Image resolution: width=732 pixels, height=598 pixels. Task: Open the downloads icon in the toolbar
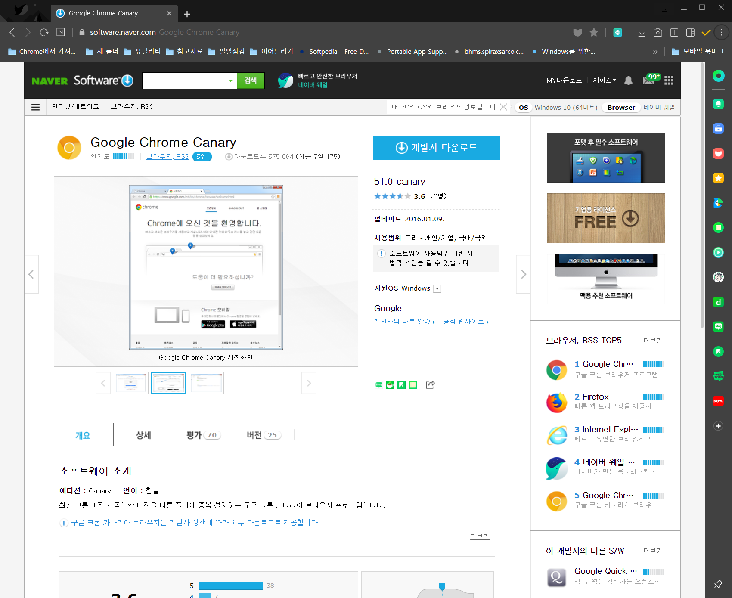(642, 32)
